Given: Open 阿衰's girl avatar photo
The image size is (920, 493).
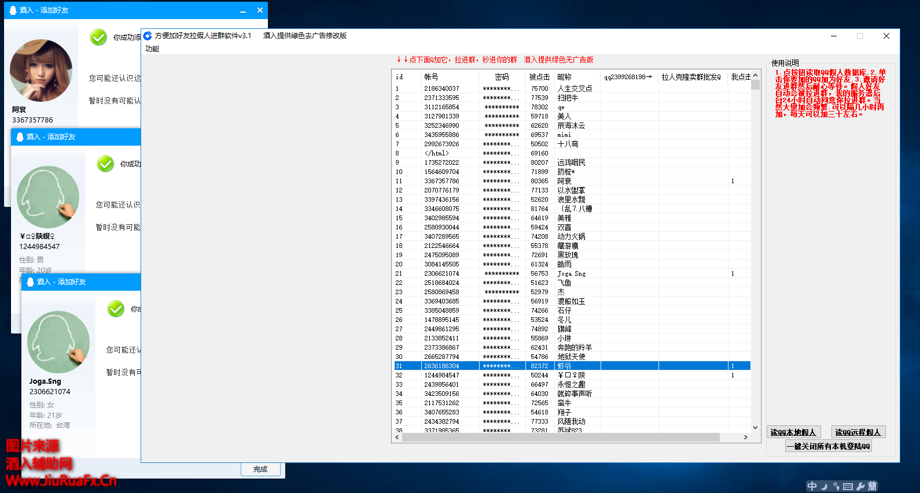Looking at the screenshot, I should click(41, 71).
